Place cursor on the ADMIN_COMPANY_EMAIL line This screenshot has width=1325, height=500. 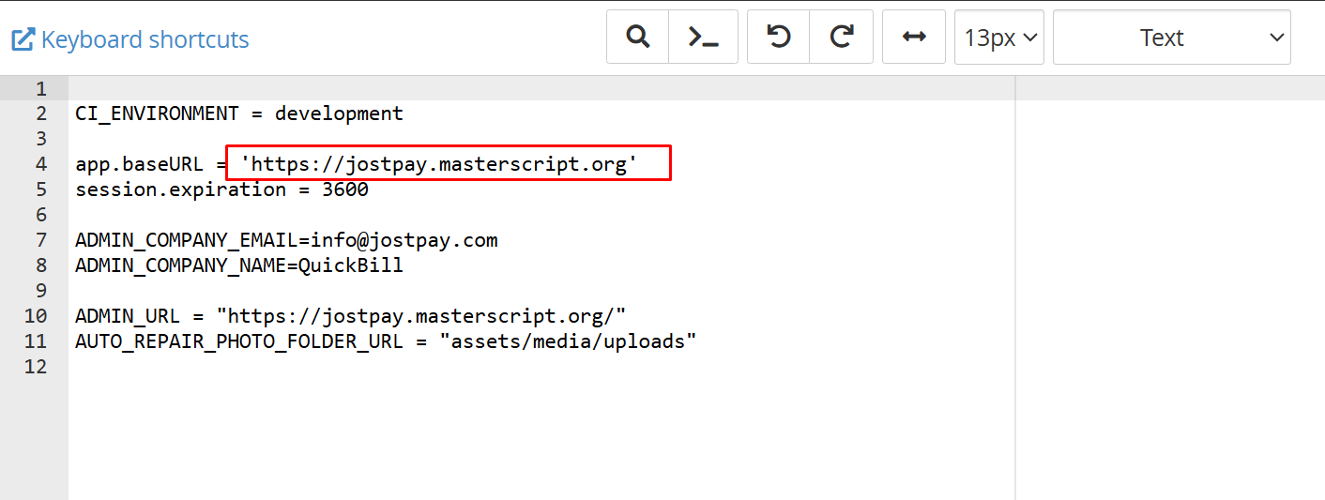[x=286, y=240]
